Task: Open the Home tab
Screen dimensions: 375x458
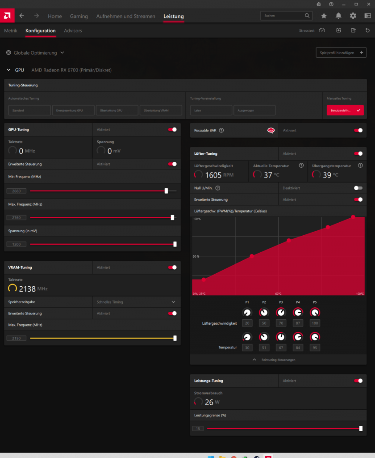Action: pos(55,17)
